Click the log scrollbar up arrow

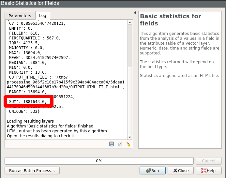point(130,22)
